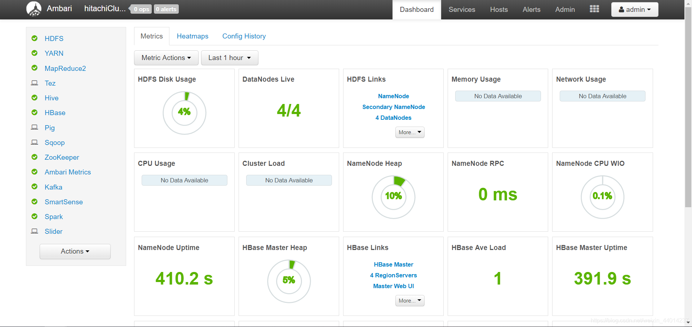Expand the HDFS Links More dropdown
The height and width of the screenshot is (327, 692).
click(410, 132)
